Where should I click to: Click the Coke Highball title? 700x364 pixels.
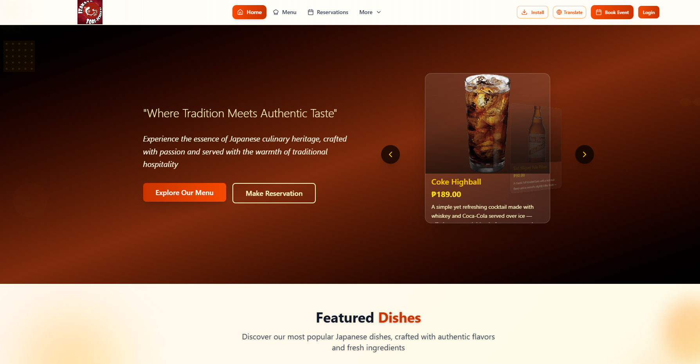[456, 182]
